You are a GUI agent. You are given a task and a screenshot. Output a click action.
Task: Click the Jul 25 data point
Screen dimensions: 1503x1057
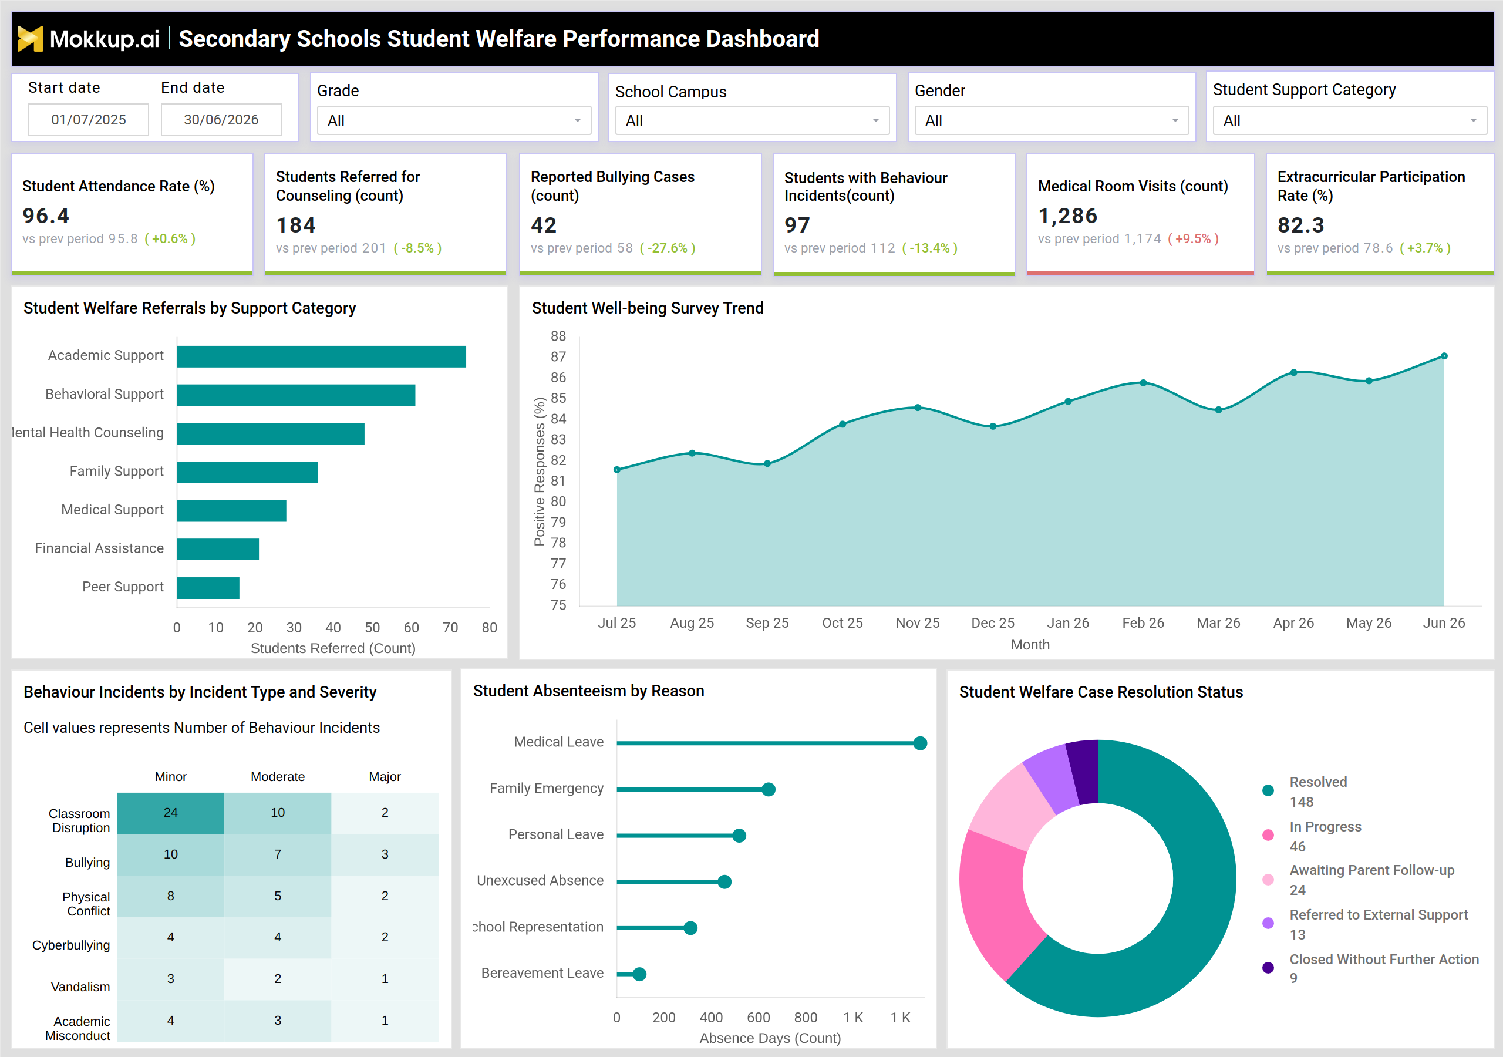(616, 470)
